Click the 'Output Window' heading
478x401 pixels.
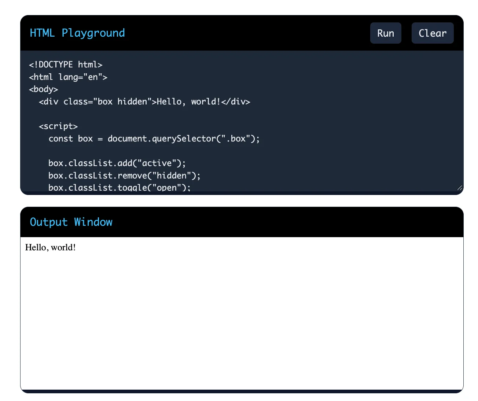click(71, 222)
